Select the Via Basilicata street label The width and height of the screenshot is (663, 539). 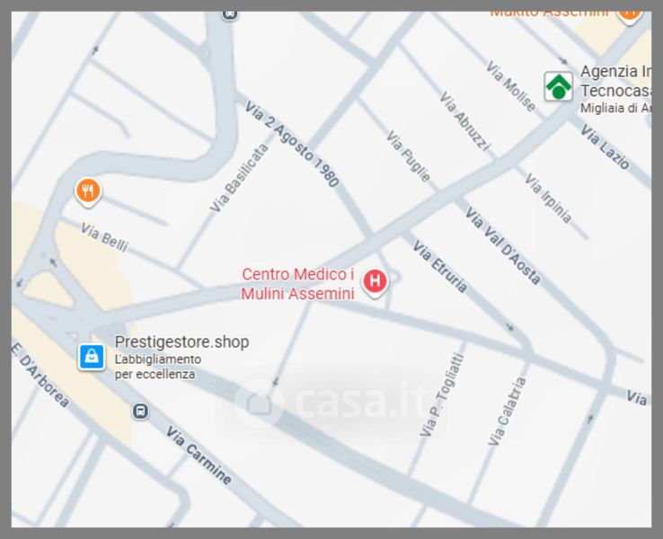click(x=239, y=178)
